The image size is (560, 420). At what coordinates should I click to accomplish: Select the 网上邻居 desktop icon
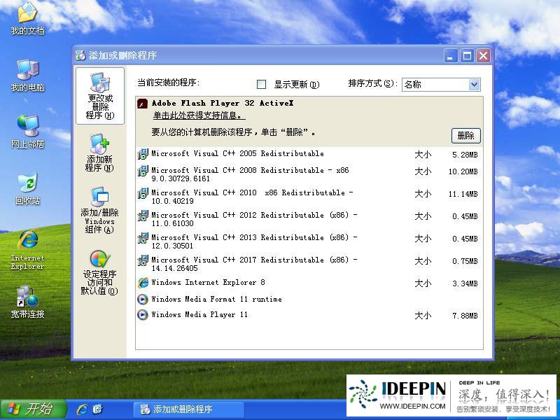27,132
